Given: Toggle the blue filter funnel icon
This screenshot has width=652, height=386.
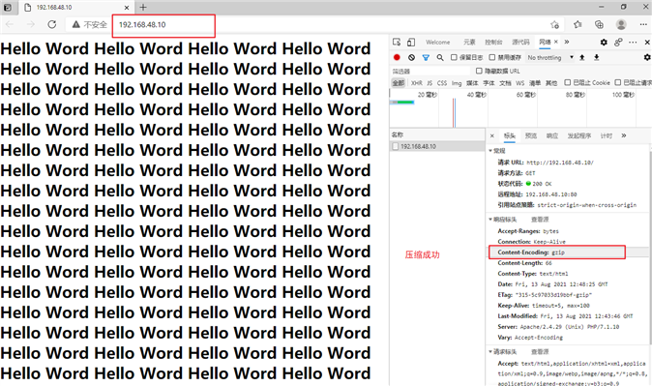Looking at the screenshot, I should click(x=426, y=57).
